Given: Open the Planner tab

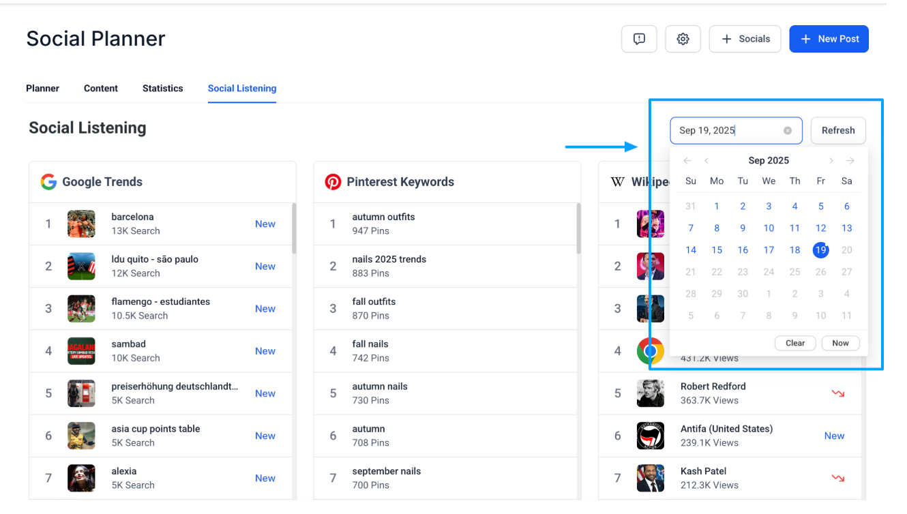Looking at the screenshot, I should point(43,89).
